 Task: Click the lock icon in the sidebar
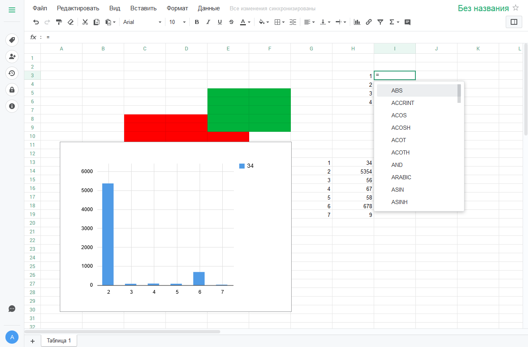(x=12, y=90)
